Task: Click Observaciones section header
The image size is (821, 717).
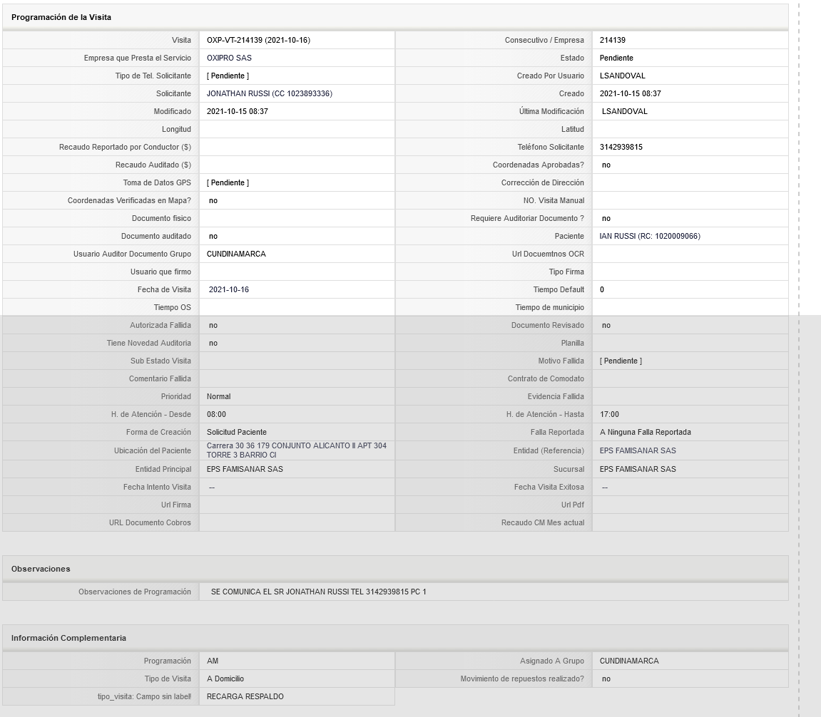Action: pos(41,569)
